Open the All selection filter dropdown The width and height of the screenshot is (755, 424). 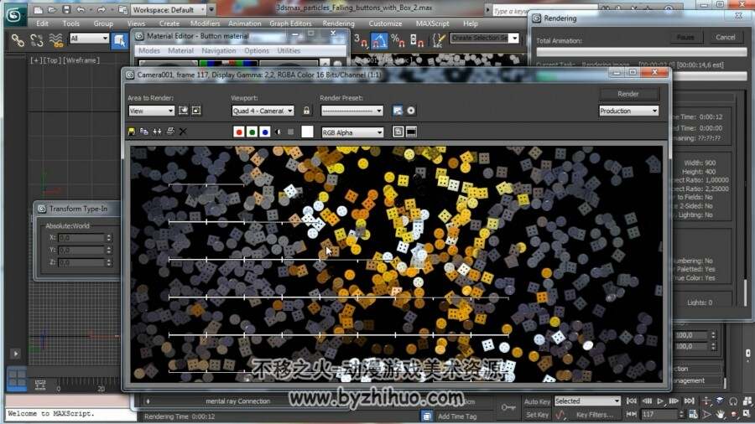(x=90, y=38)
